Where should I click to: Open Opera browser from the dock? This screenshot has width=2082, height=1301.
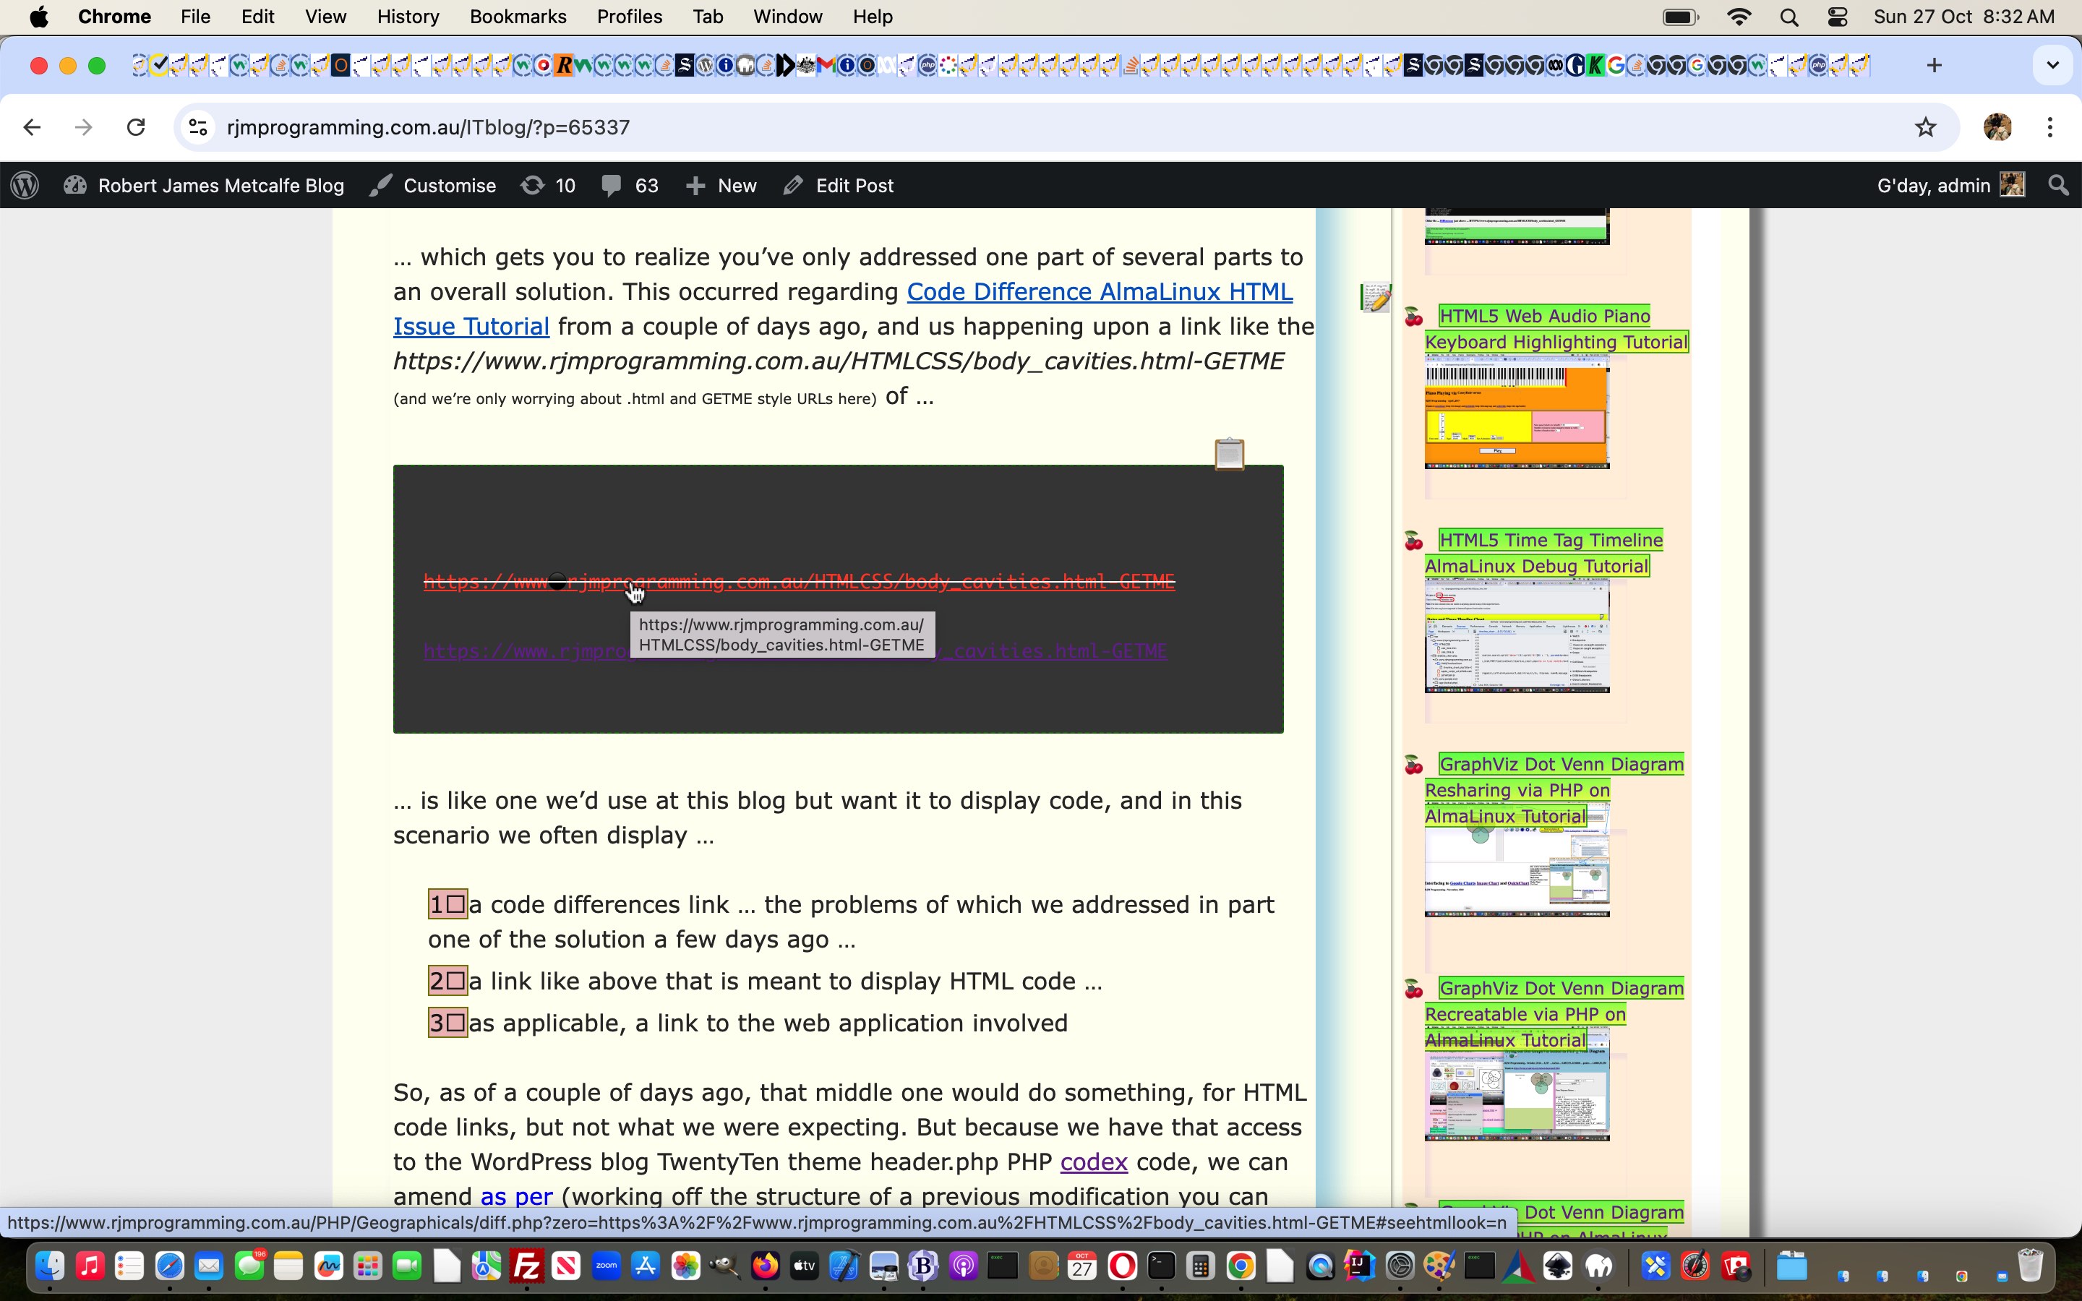point(1122,1266)
